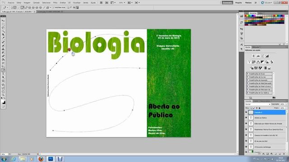The image size is (289, 162).
Task: Open the Normal blend mode dropdown
Action: [257, 104]
